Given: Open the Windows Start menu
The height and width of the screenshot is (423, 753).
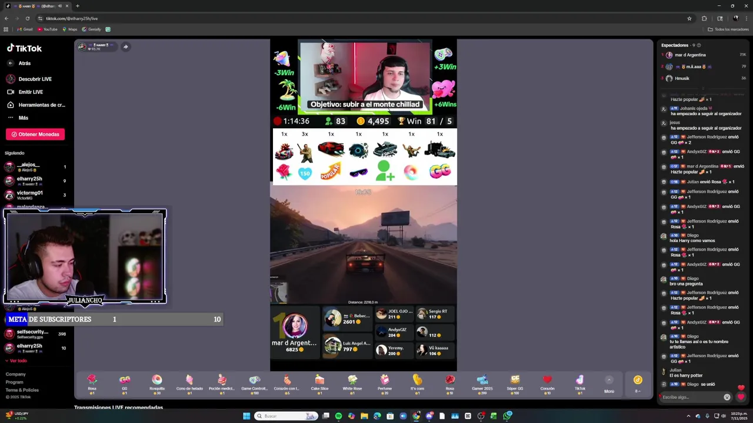Looking at the screenshot, I should point(246,416).
